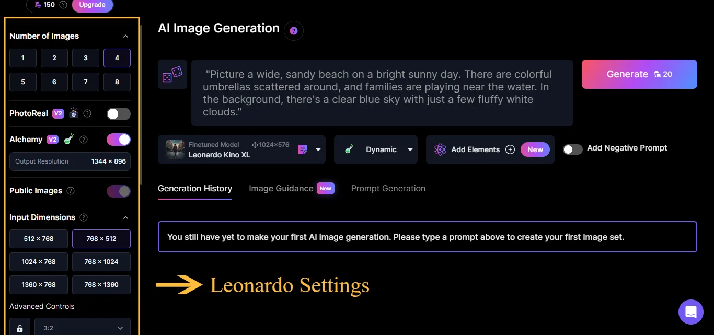Open help via the question mark icon
Viewport: 714px width, 335px height.
coord(293,31)
